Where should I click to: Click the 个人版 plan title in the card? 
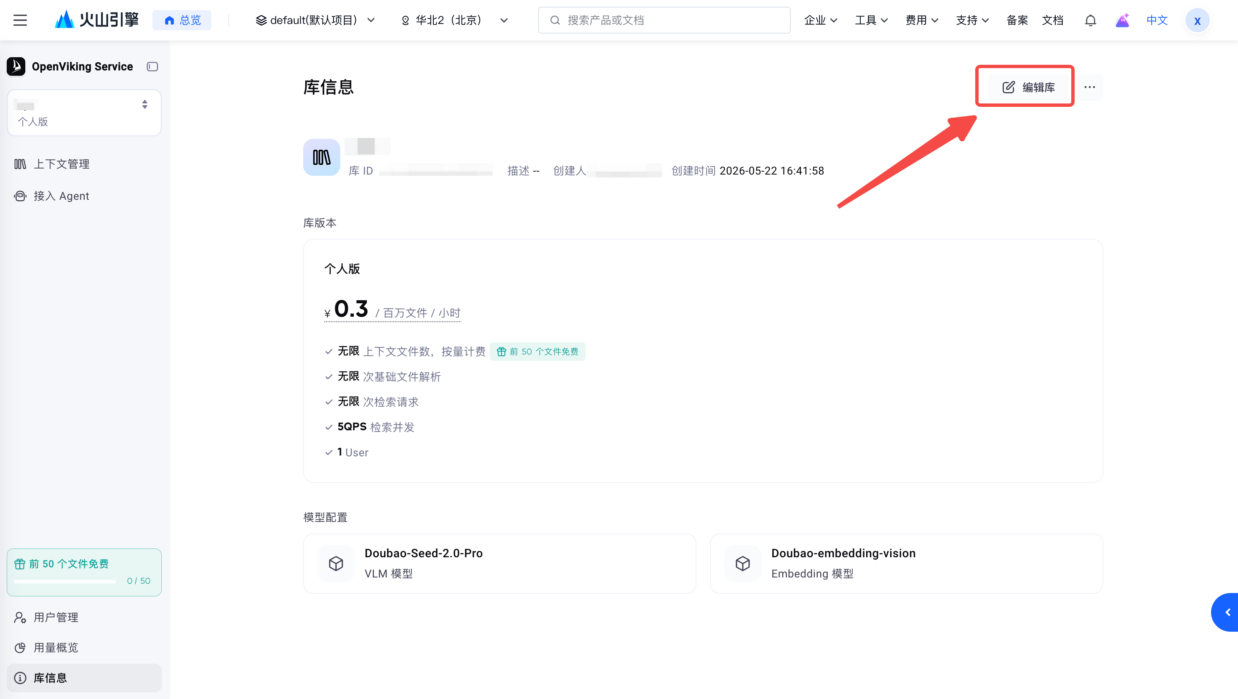tap(342, 269)
